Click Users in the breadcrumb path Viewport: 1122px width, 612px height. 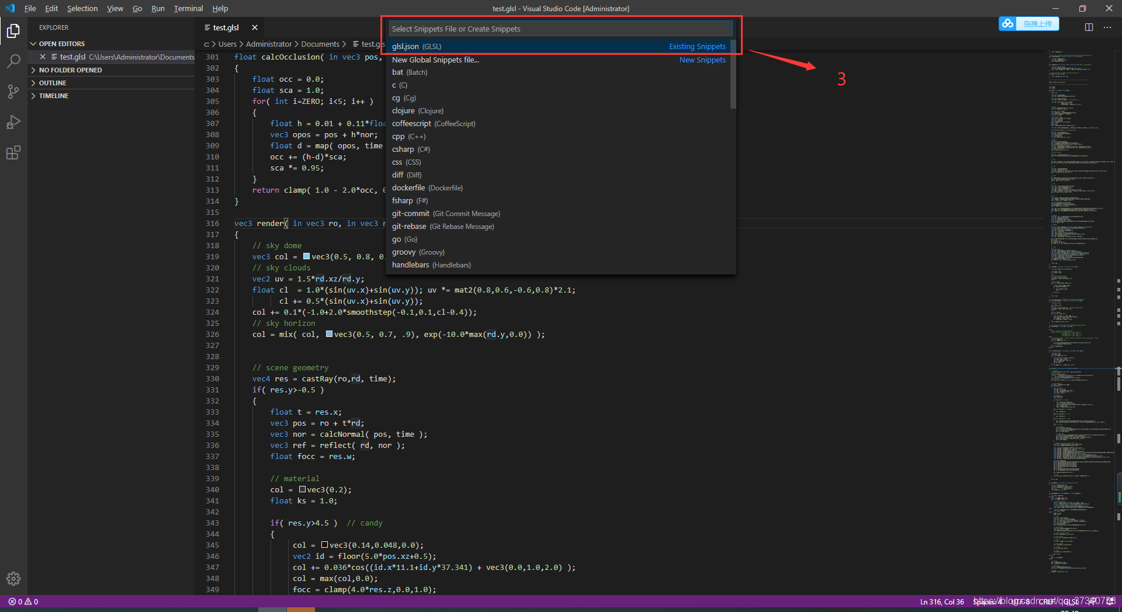(x=227, y=44)
